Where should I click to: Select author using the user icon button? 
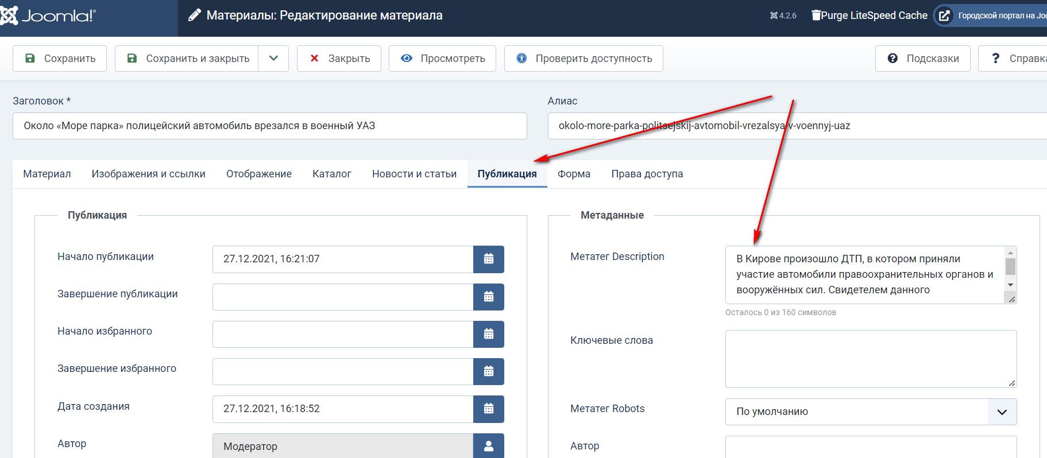[488, 446]
